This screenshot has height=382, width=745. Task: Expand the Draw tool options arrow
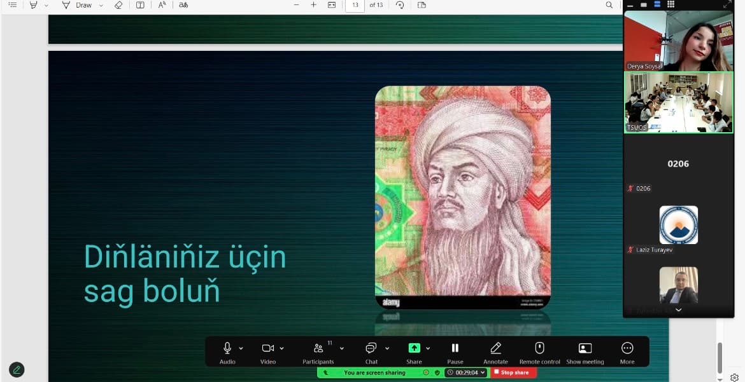pos(101,5)
